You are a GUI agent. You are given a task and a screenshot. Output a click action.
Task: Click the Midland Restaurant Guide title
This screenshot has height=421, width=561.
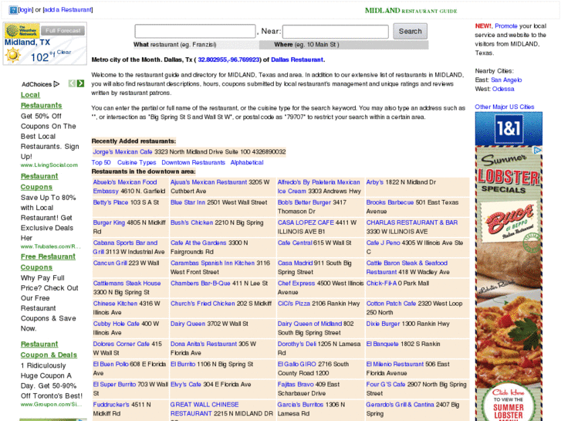(x=411, y=11)
